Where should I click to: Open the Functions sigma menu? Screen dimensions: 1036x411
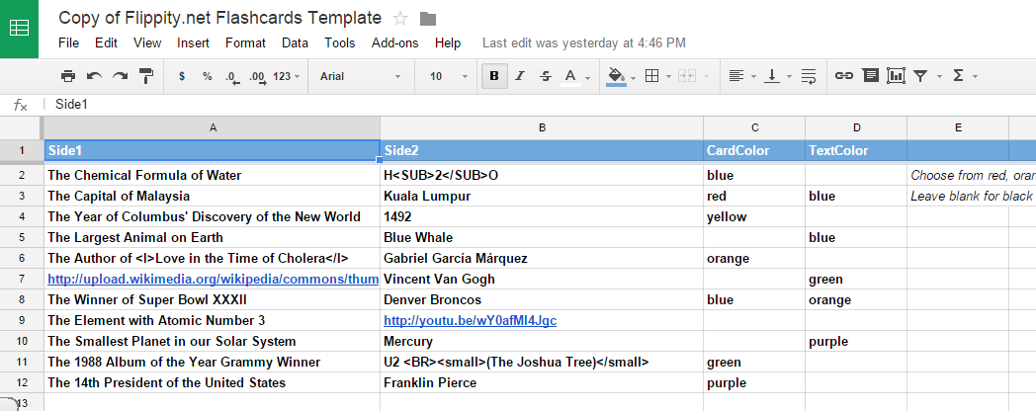coord(964,76)
